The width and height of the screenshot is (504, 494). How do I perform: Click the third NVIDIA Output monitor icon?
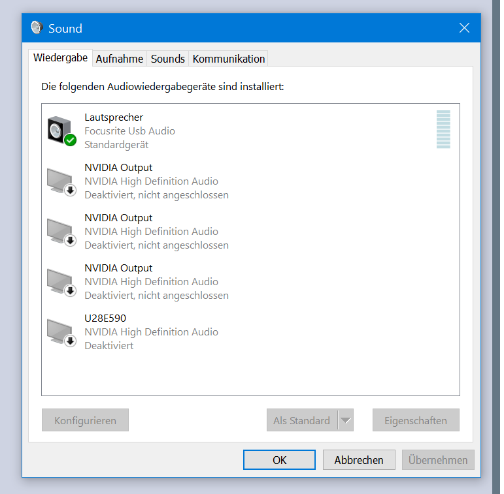[x=61, y=281]
